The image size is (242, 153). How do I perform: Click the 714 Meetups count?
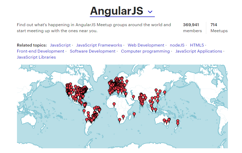click(219, 28)
